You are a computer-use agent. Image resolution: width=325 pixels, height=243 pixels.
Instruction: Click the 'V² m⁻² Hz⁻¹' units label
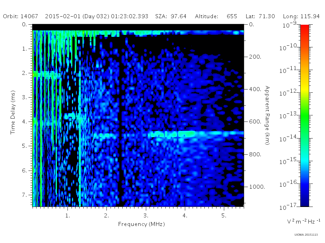pos(304,221)
